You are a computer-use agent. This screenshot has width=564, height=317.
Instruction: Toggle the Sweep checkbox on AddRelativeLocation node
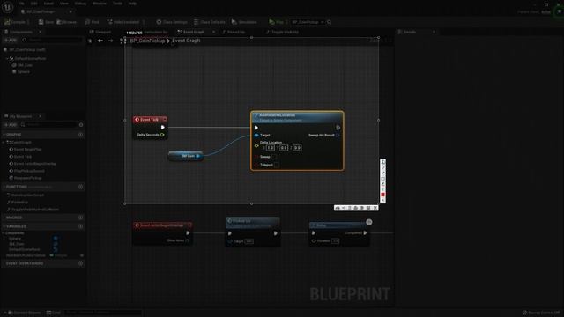274,157
